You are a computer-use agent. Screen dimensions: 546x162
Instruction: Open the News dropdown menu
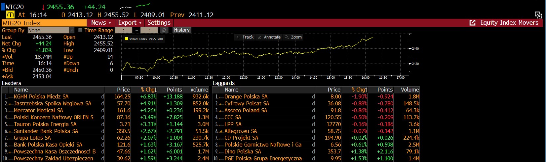(x=101, y=23)
